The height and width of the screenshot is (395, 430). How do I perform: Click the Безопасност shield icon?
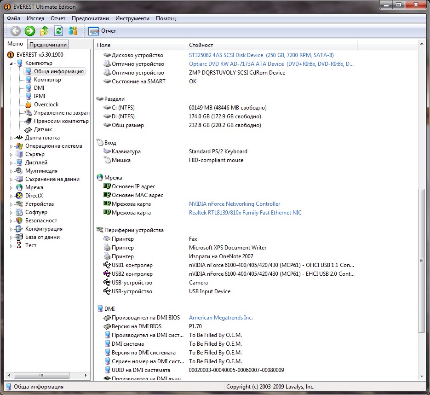19,221
